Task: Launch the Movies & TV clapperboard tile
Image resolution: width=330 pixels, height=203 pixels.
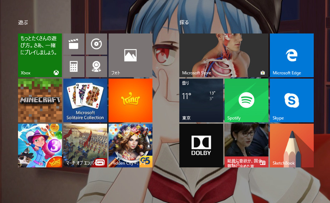Action: pos(74,44)
